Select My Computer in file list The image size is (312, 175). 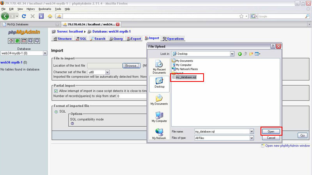pyautogui.click(x=182, y=65)
